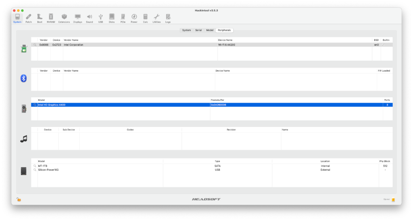The height and width of the screenshot is (220, 413).
Task: Click the Tip me donate icon
Action: tap(393, 200)
